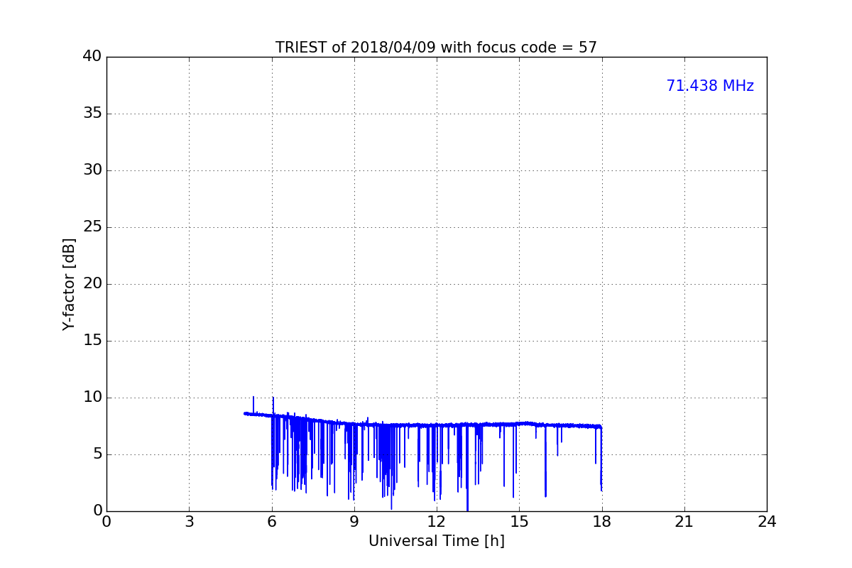852x568 pixels.
Task: Click the y-axis tick label 20
Action: pyautogui.click(x=92, y=284)
